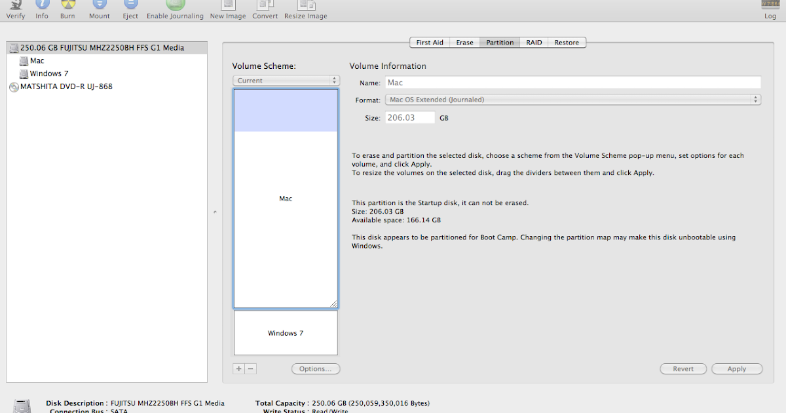Viewport: 786px width, 413px height.
Task: Select the Burn toolbar icon
Action: (67, 9)
